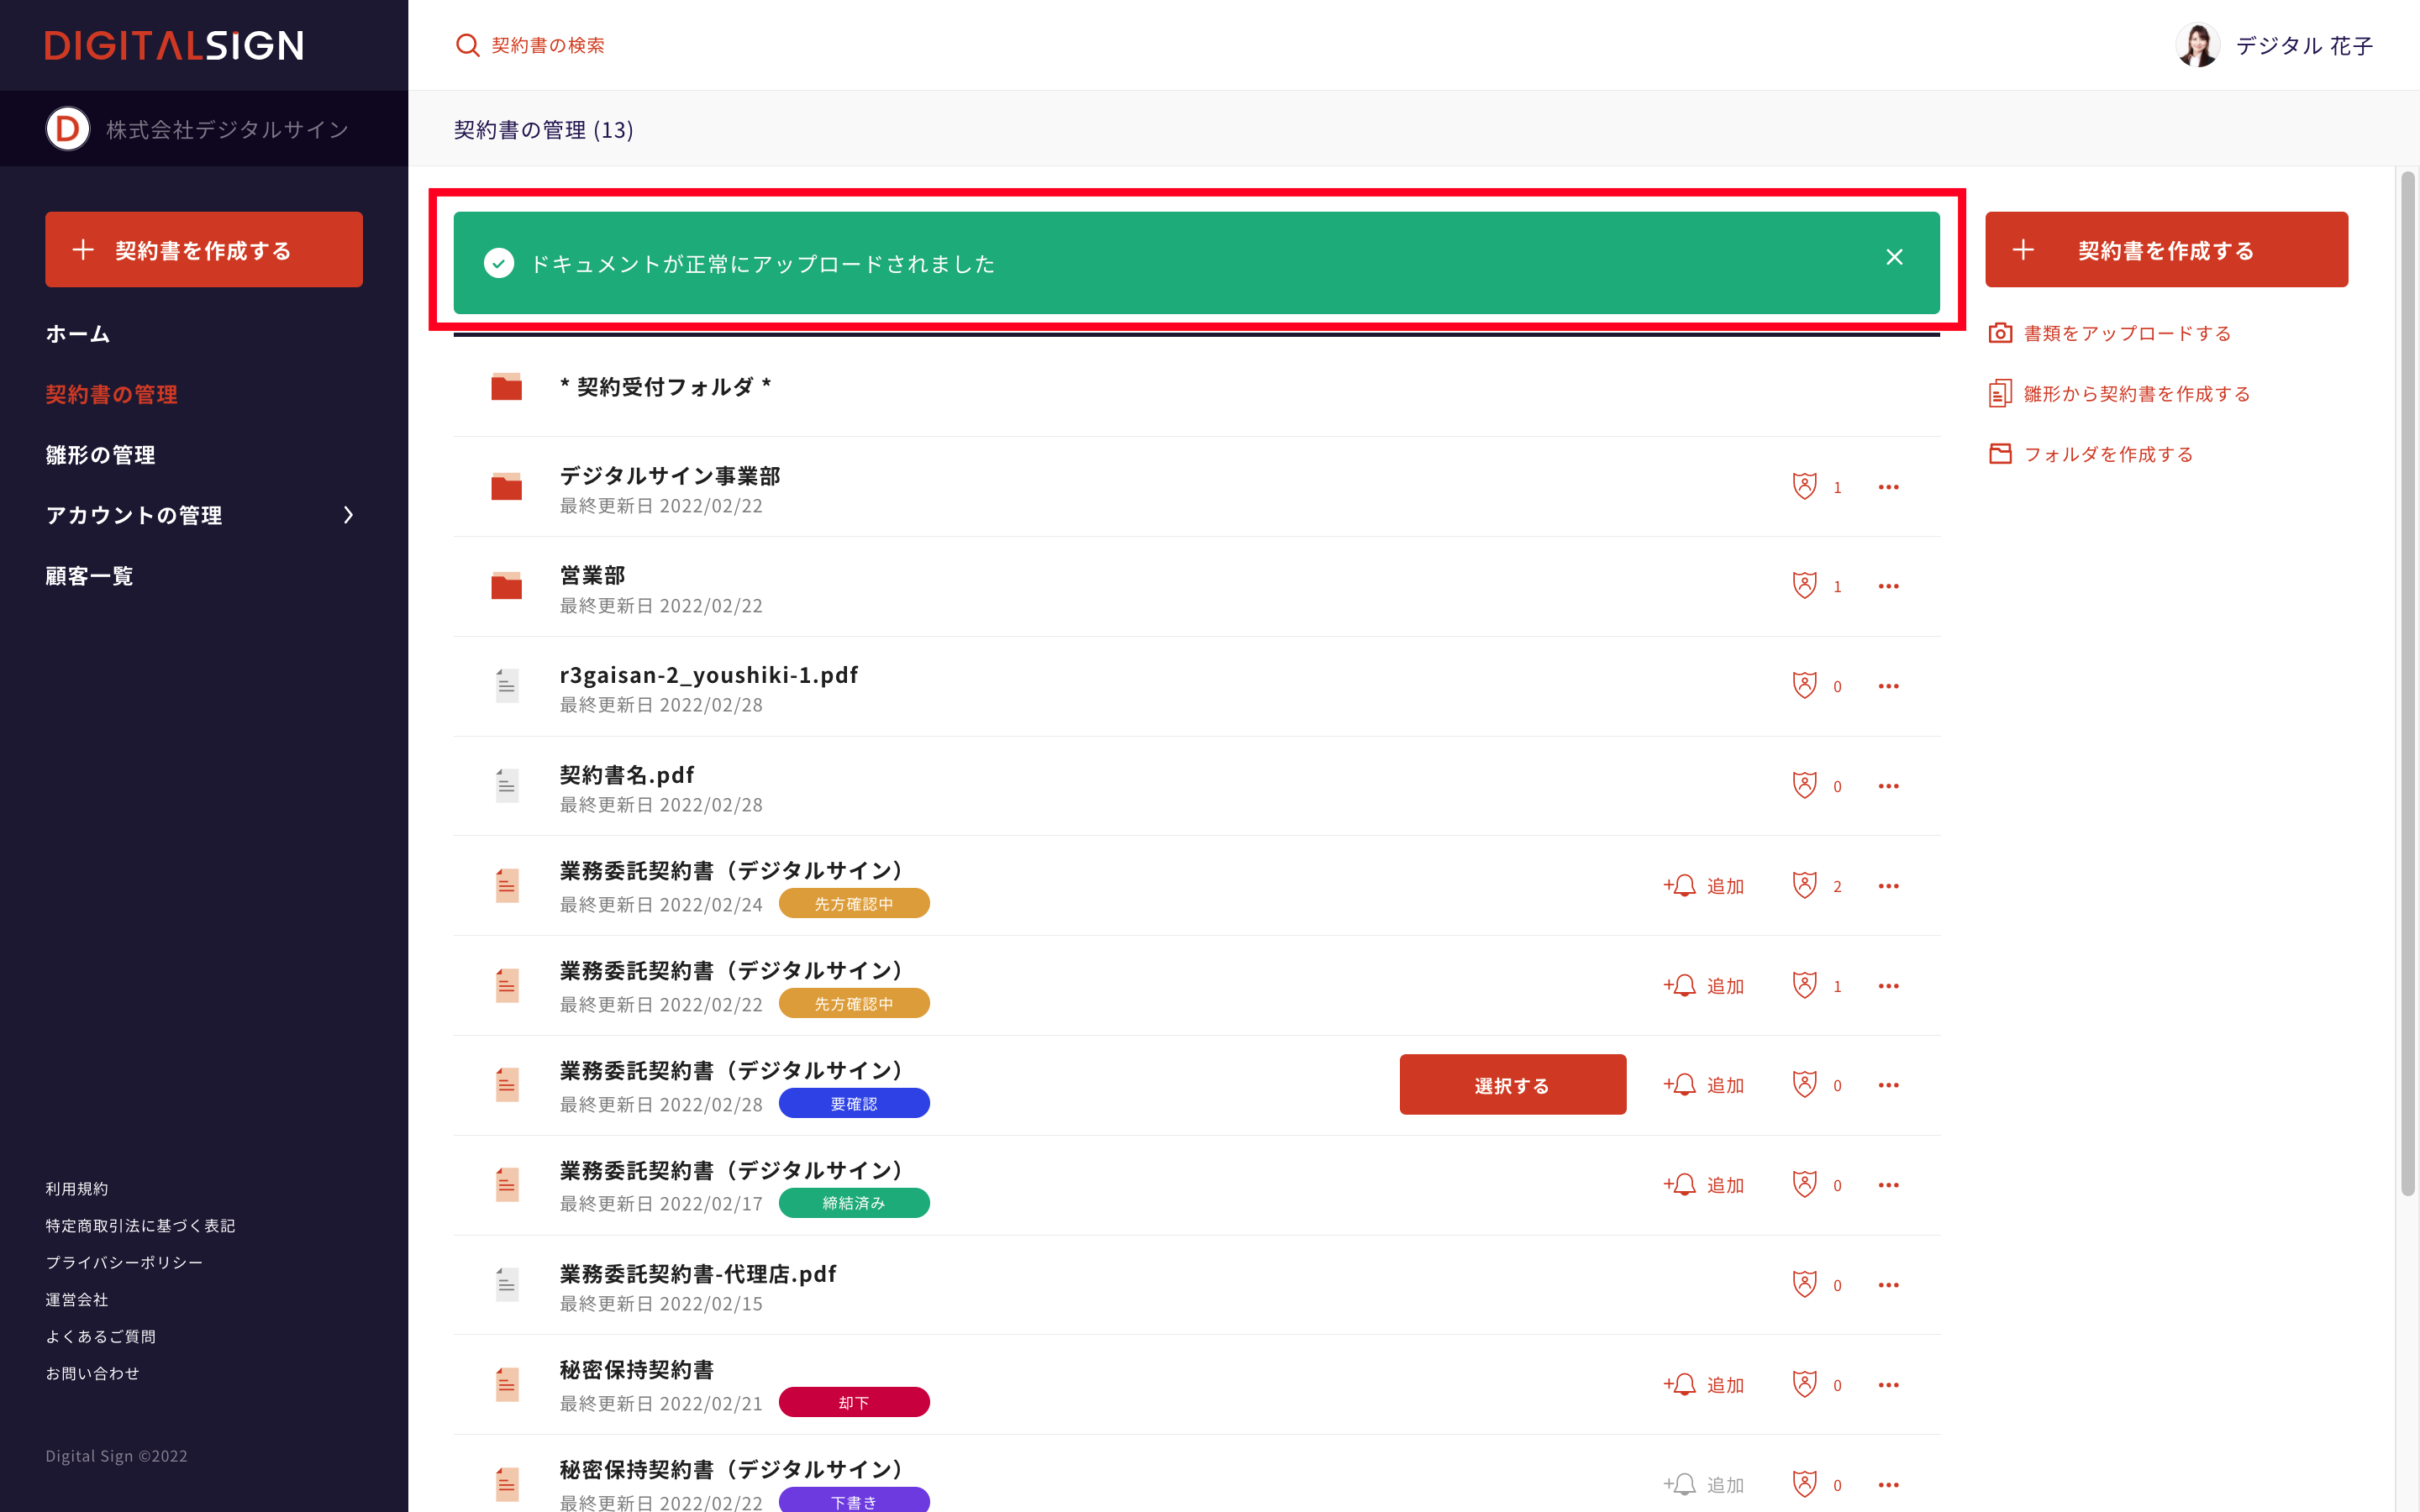Open プライバシーポリシー link

click(124, 1262)
